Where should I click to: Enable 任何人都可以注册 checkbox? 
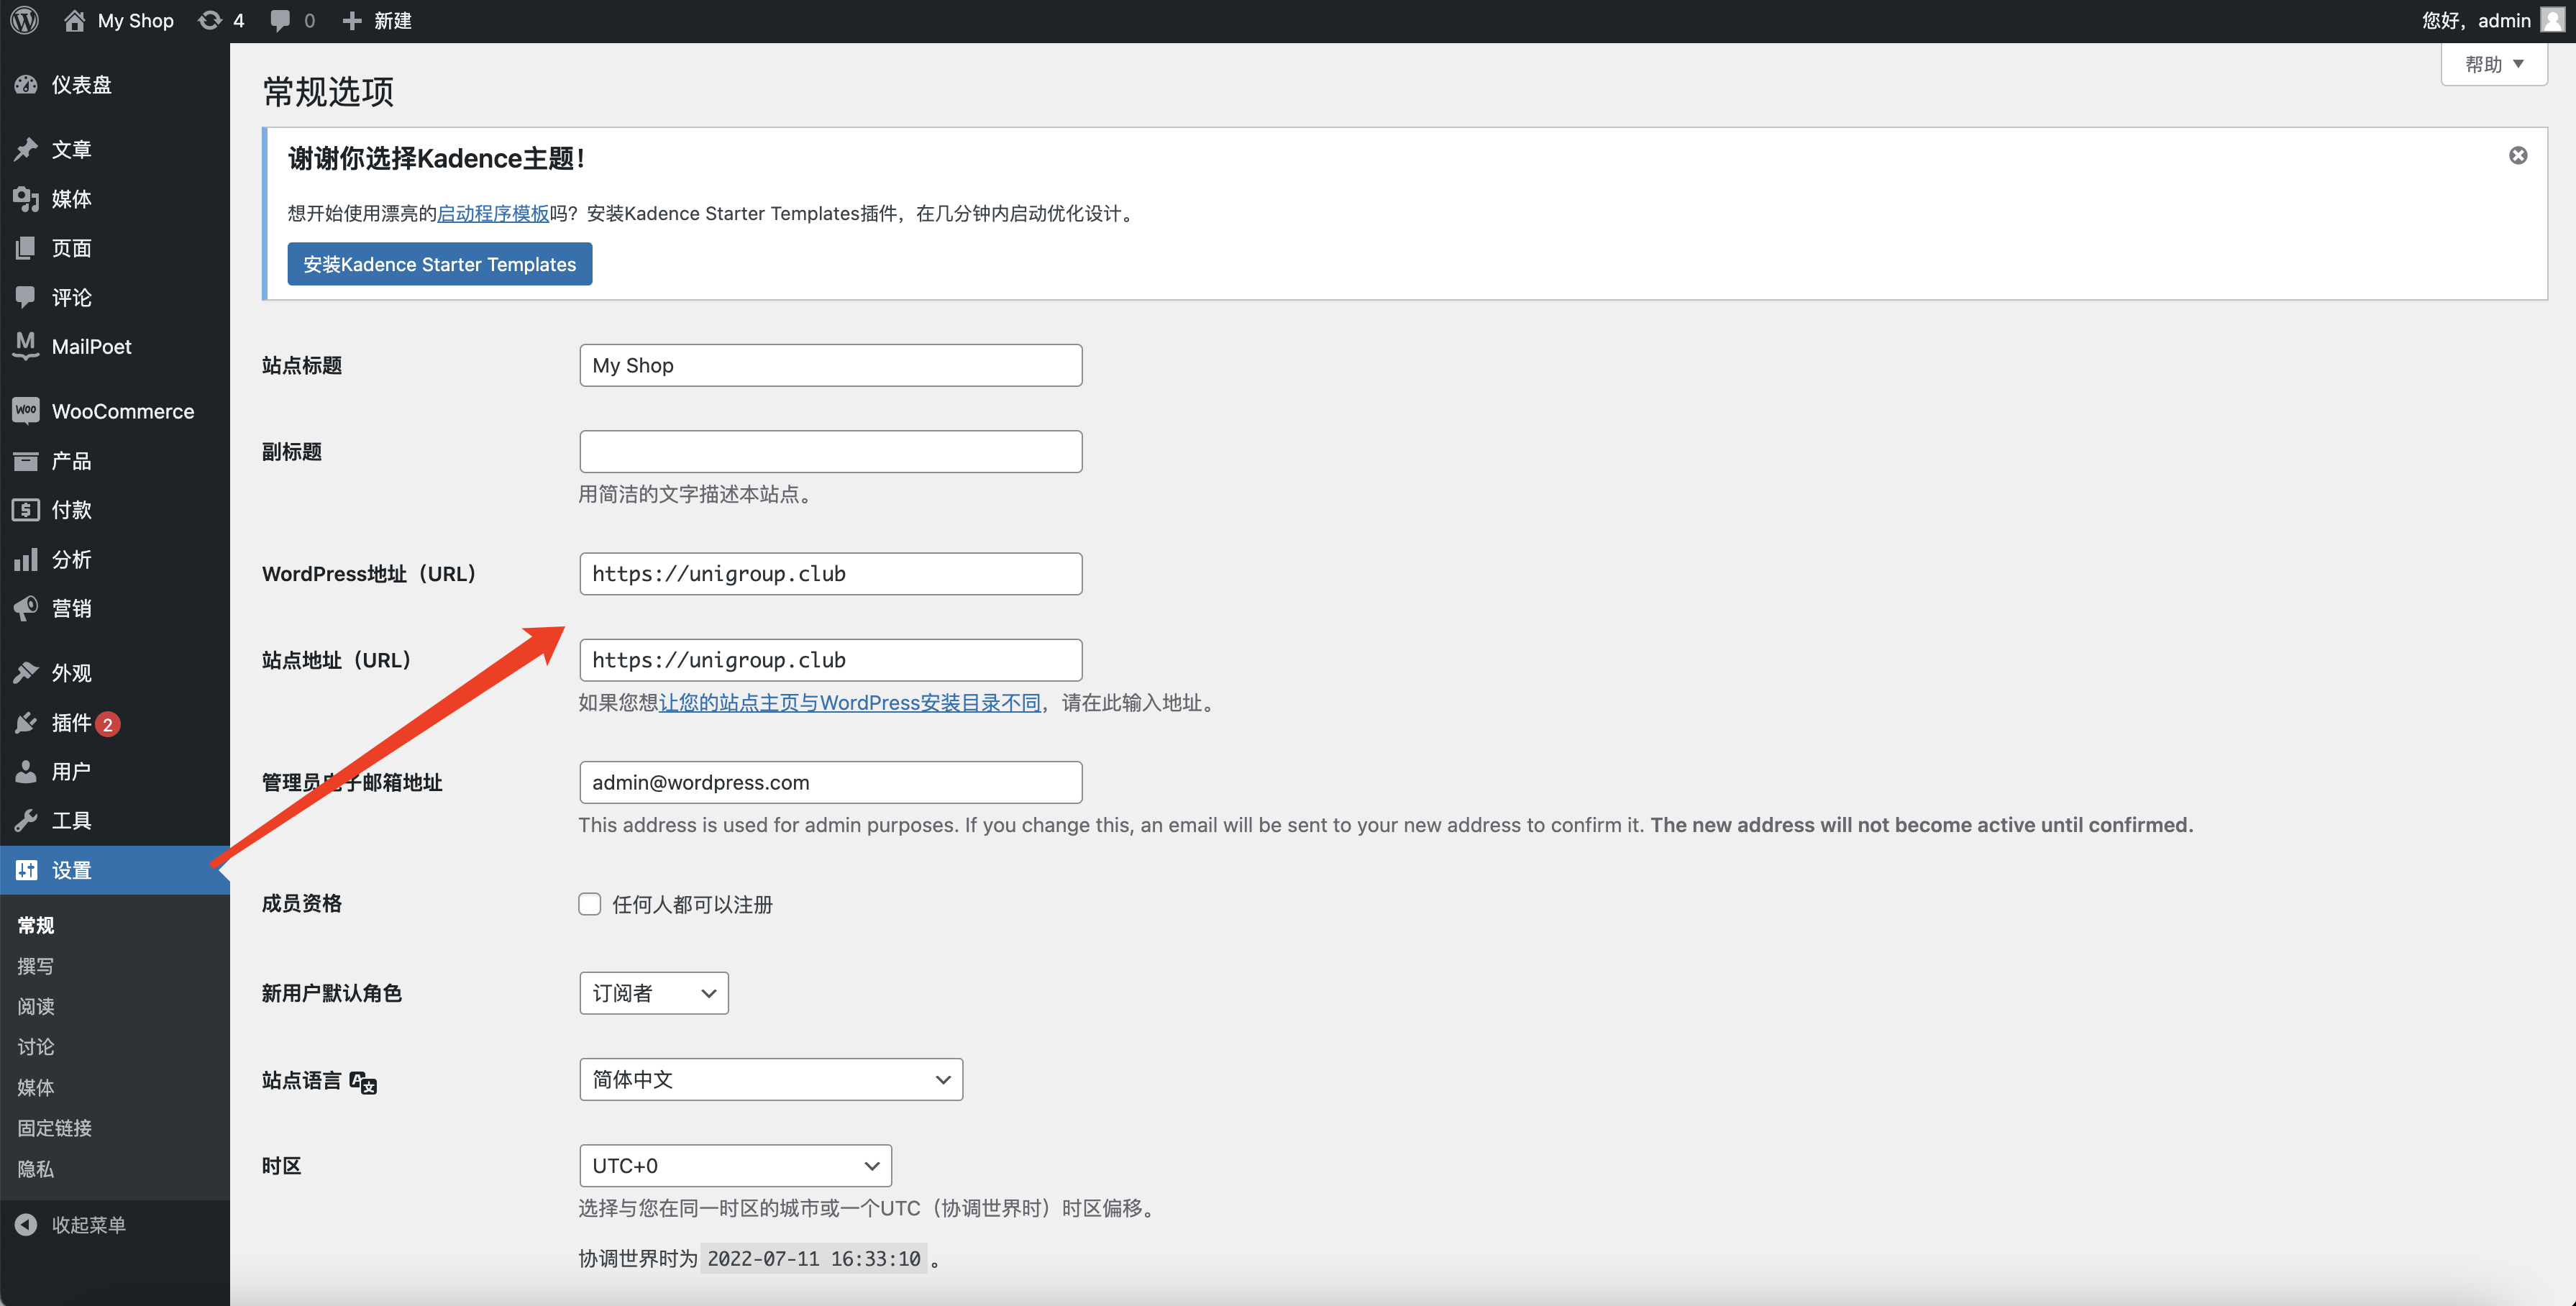click(589, 904)
